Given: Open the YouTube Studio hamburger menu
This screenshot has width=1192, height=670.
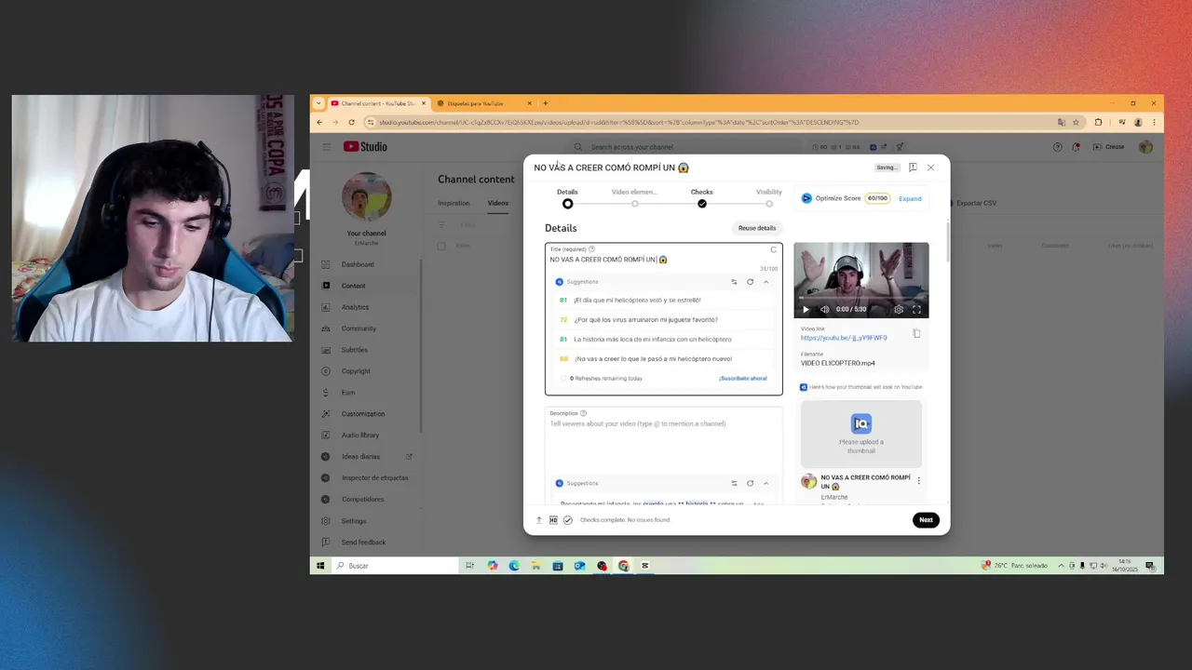Looking at the screenshot, I should click(x=327, y=147).
